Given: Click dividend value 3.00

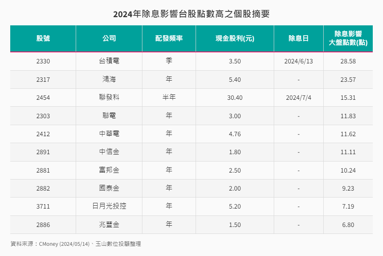Looking at the screenshot, I should click(x=235, y=116).
